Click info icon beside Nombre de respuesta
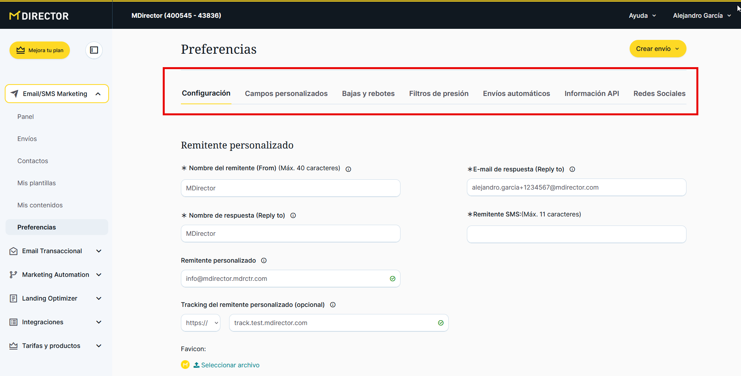Image resolution: width=741 pixels, height=376 pixels. (x=293, y=216)
